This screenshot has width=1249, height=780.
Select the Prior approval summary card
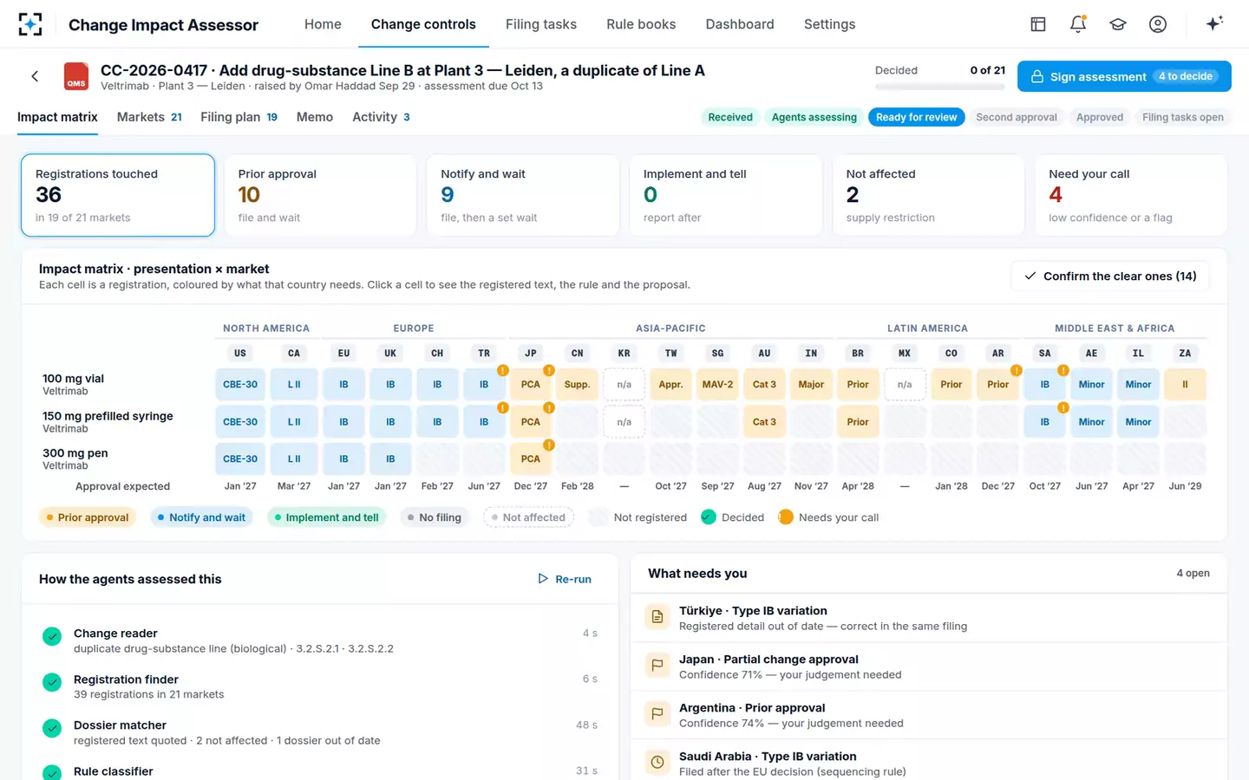(x=320, y=195)
